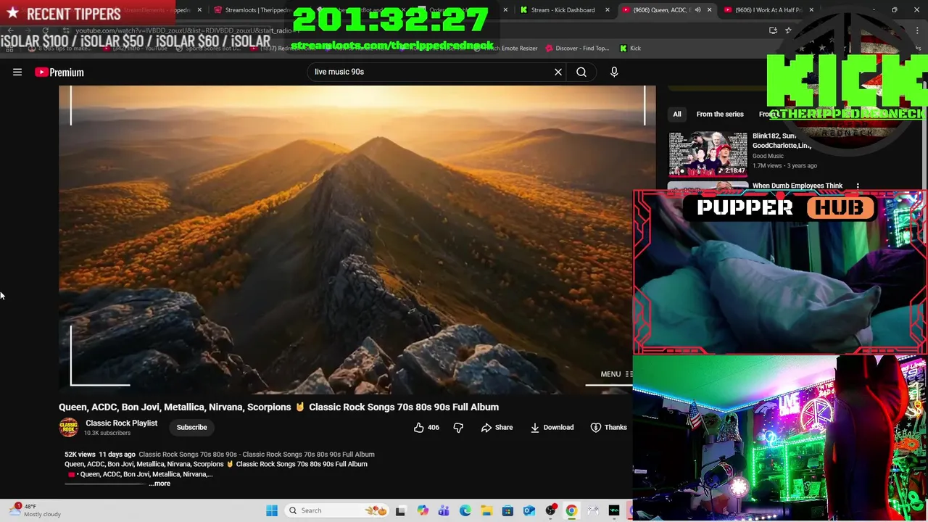Screen dimensions: 928x522
Task: Run the search with the magnifier button
Action: tap(581, 72)
